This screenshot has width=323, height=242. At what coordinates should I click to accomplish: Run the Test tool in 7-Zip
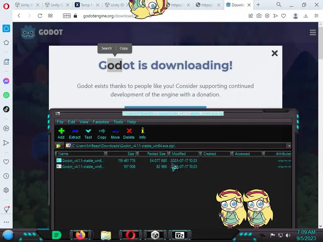pyautogui.click(x=88, y=134)
